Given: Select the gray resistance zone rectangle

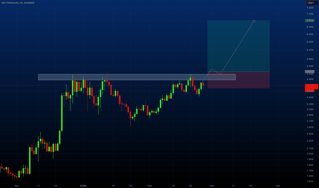Looking at the screenshot, I should point(137,77).
